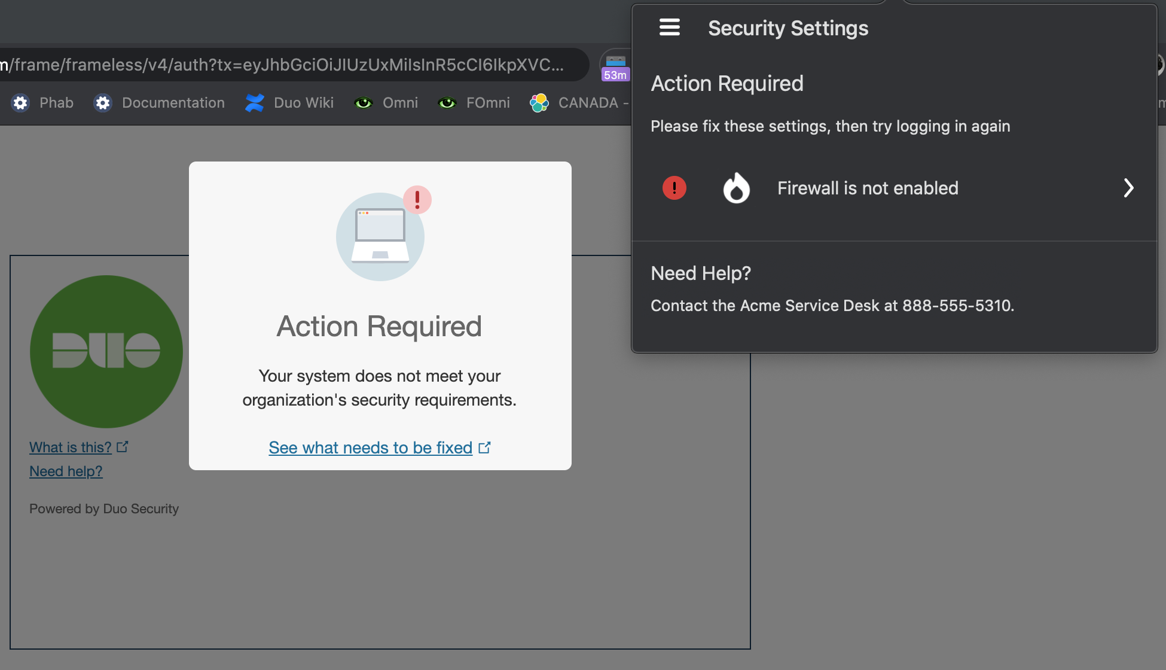Image resolution: width=1166 pixels, height=670 pixels.
Task: Open the Security Settings hamburger menu
Action: (669, 27)
